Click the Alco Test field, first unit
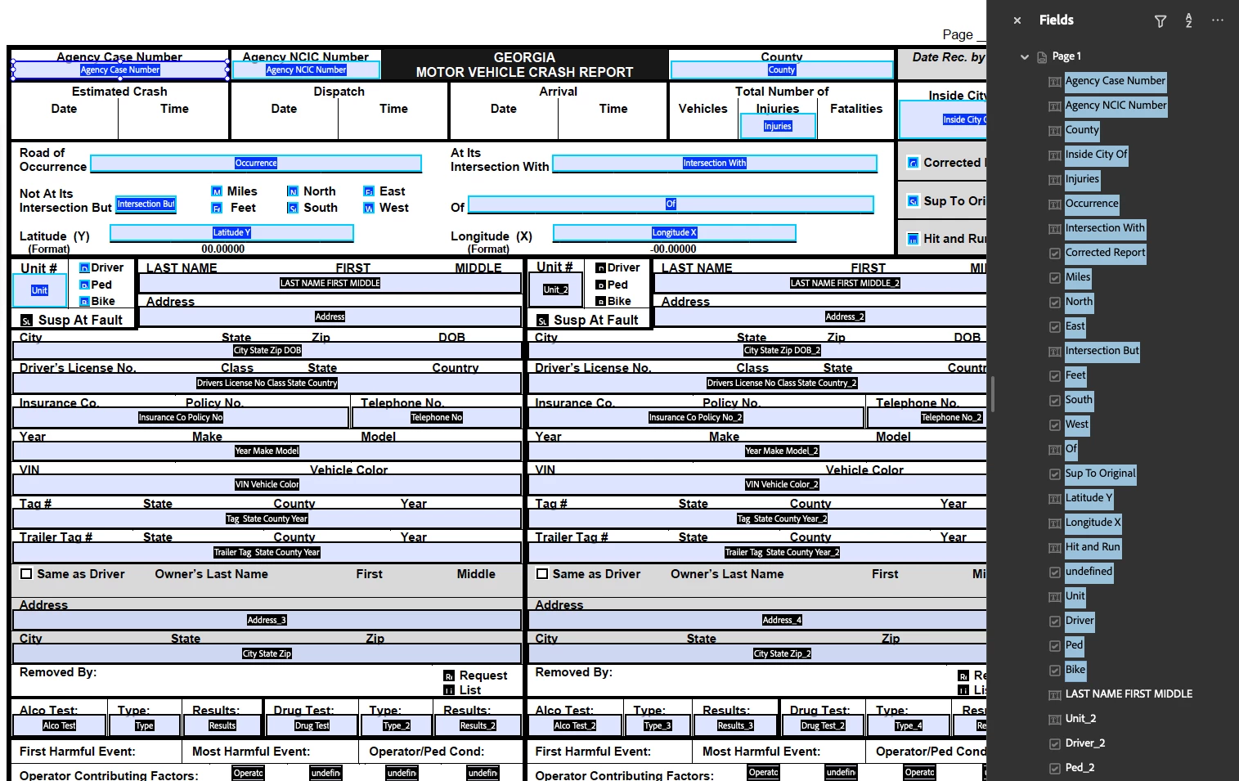The width and height of the screenshot is (1239, 781). pos(59,725)
